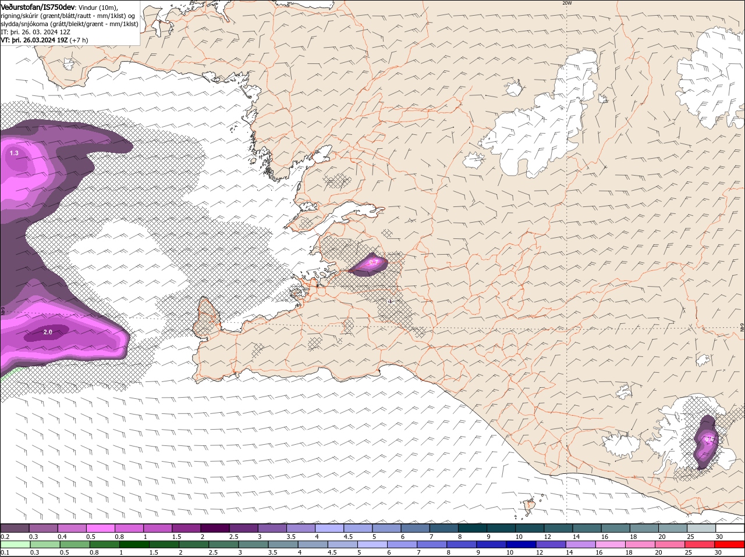The width and height of the screenshot is (745, 557).
Task: Click the 'rigning/skúrir' legend description line
Action: tap(68, 15)
